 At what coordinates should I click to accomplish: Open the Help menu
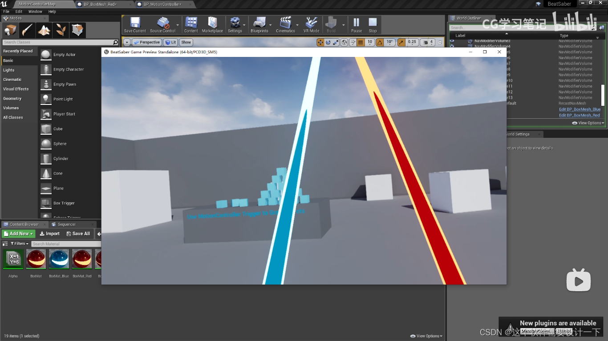(52, 12)
